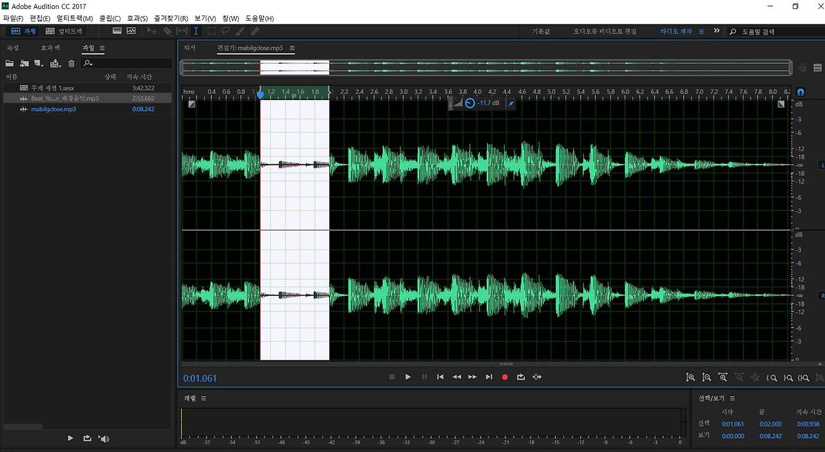Image resolution: width=825 pixels, height=452 pixels.
Task: Click the trash icon to close selected files
Action: click(72, 63)
